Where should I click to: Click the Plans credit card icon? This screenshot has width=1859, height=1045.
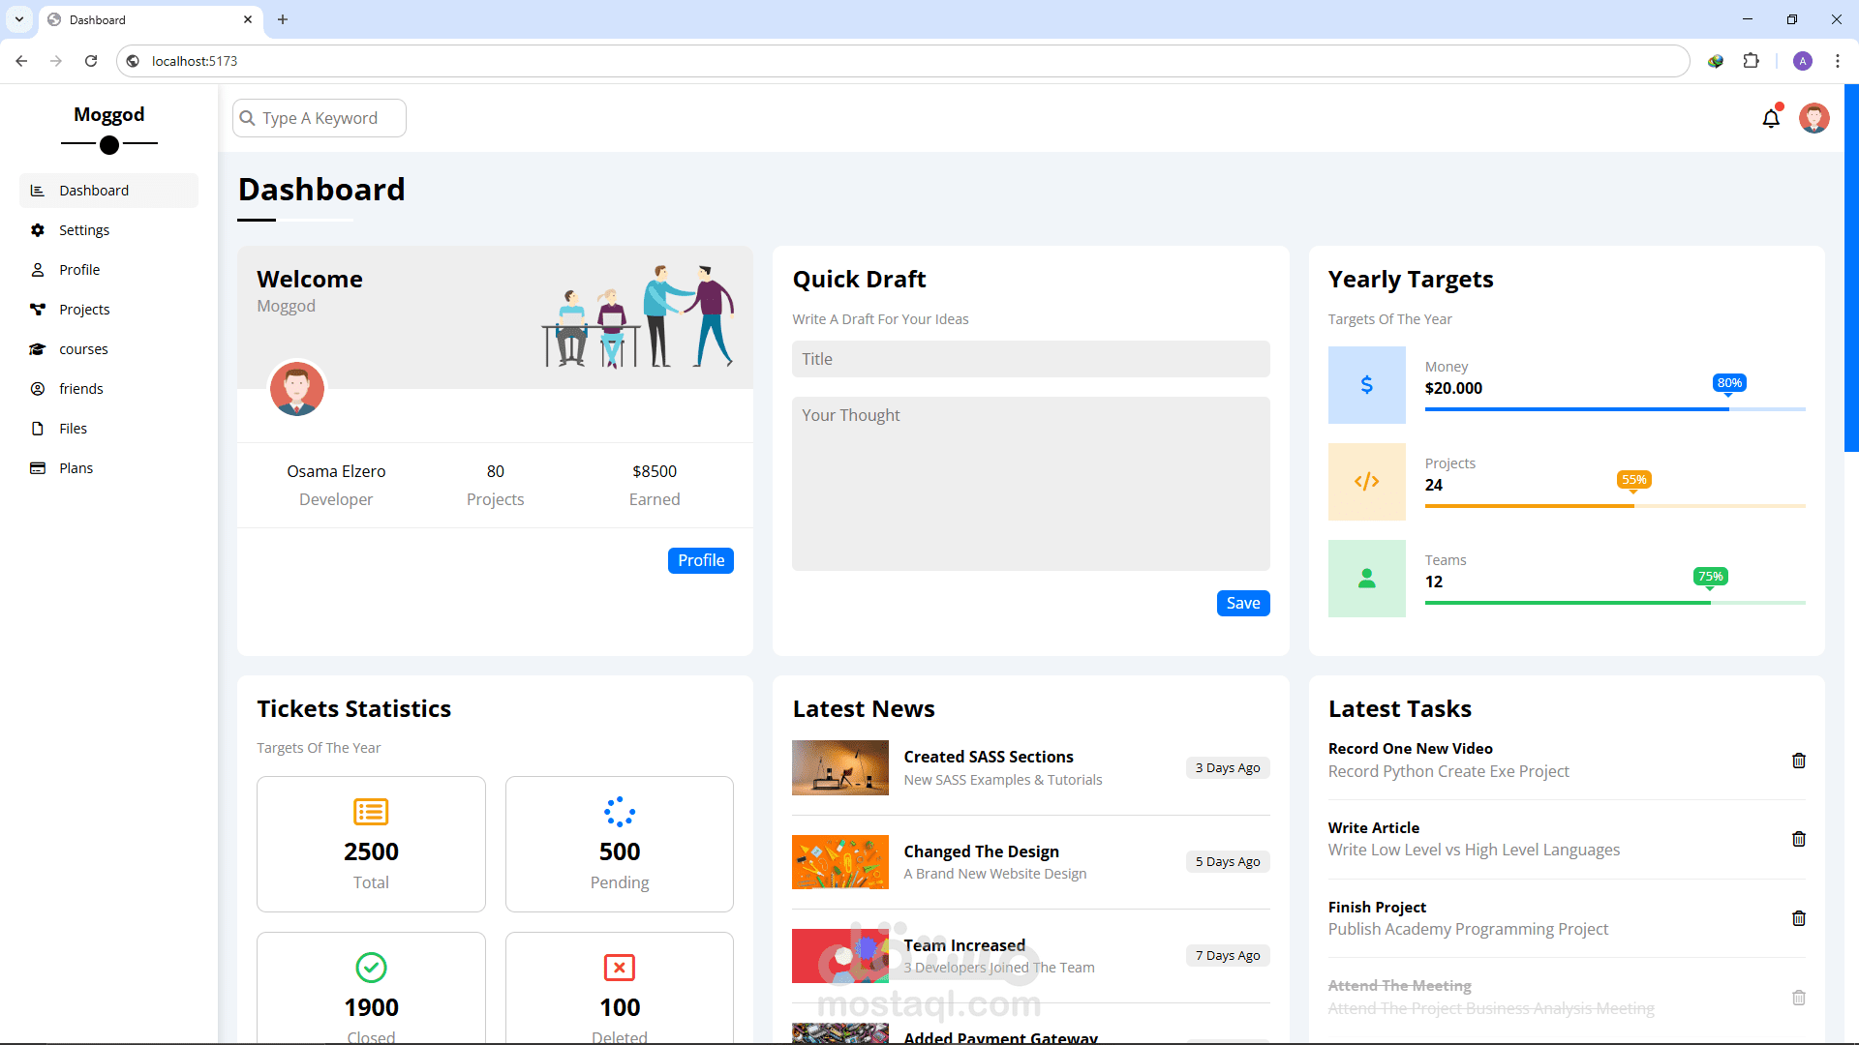[38, 468]
